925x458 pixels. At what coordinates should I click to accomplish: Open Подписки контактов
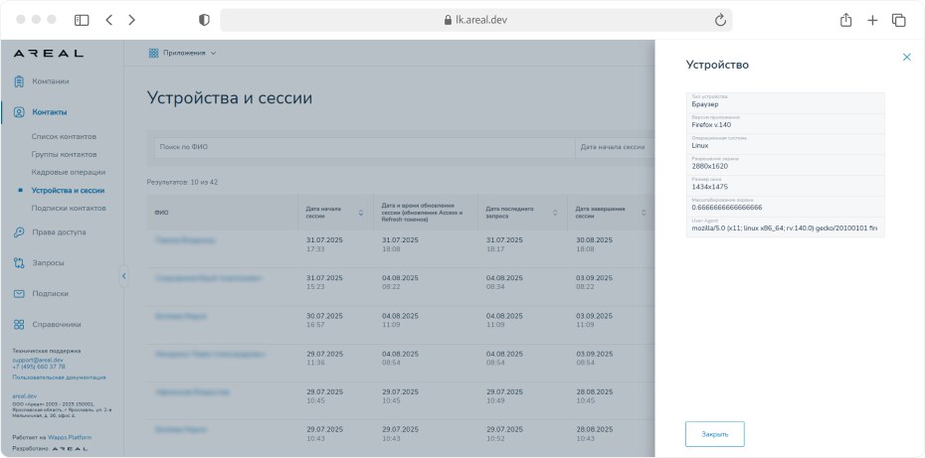click(69, 208)
